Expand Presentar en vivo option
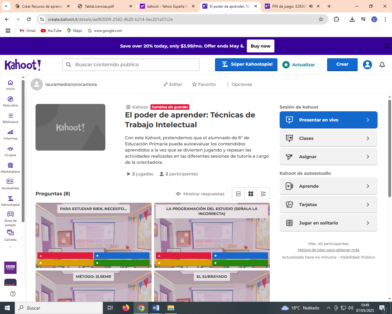Image resolution: width=392 pixels, height=314 pixels. point(328,120)
